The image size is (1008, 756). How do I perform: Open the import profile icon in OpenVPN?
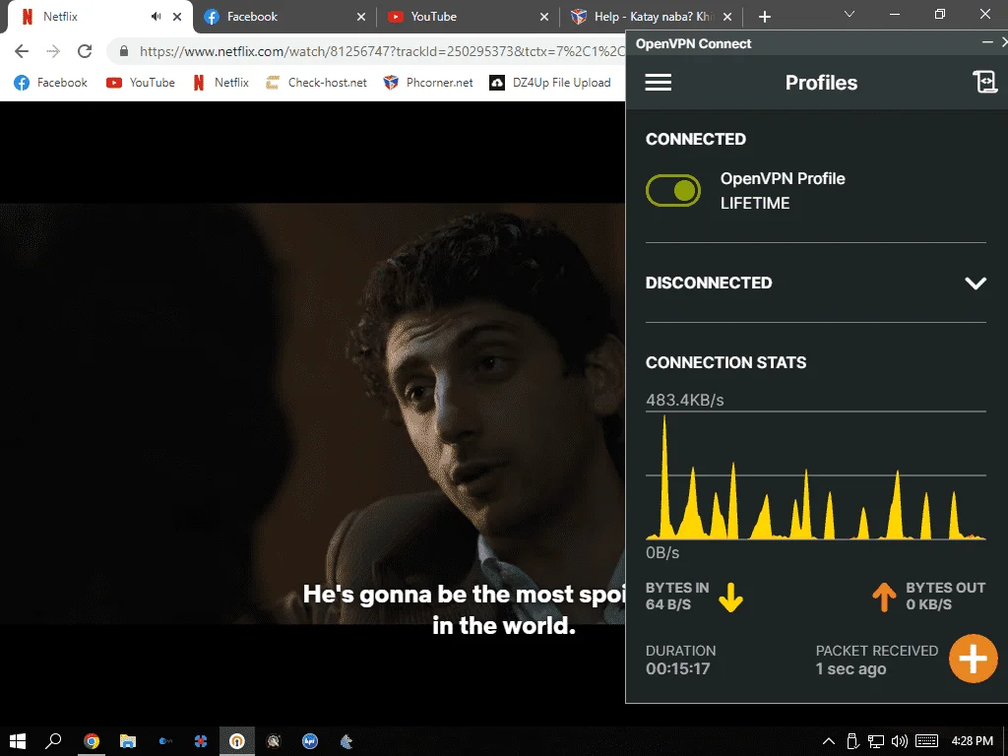pyautogui.click(x=984, y=82)
